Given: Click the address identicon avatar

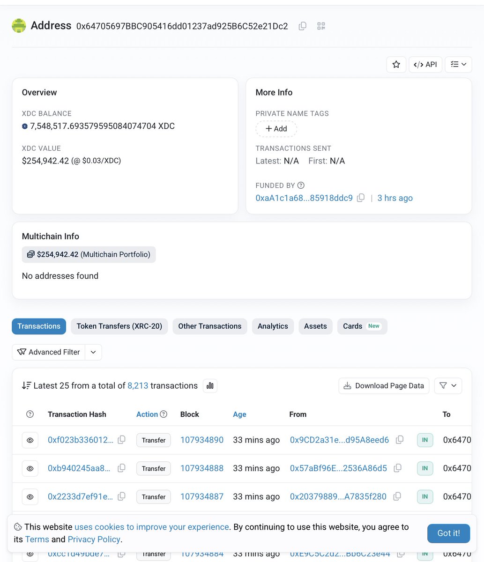Looking at the screenshot, I should pyautogui.click(x=19, y=26).
